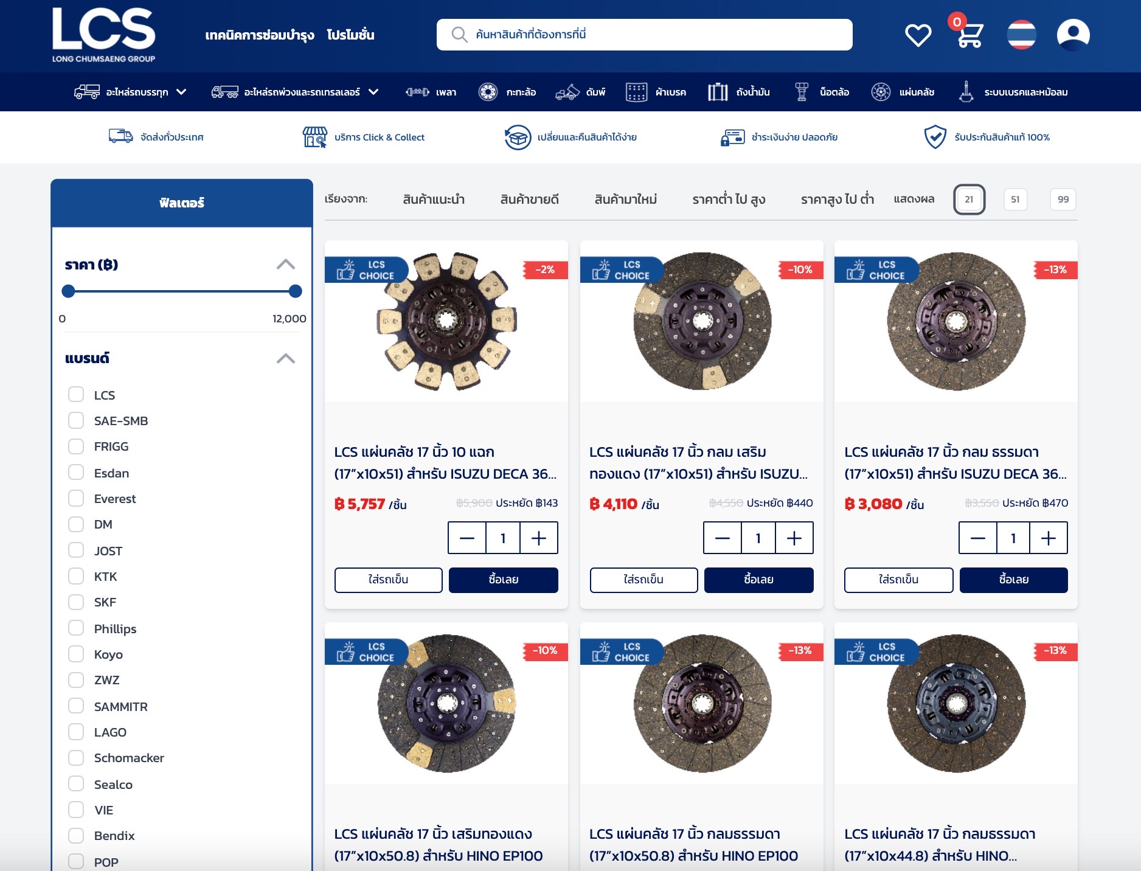This screenshot has height=871, width=1141.
Task: Open the user account profile icon
Action: click(x=1073, y=35)
